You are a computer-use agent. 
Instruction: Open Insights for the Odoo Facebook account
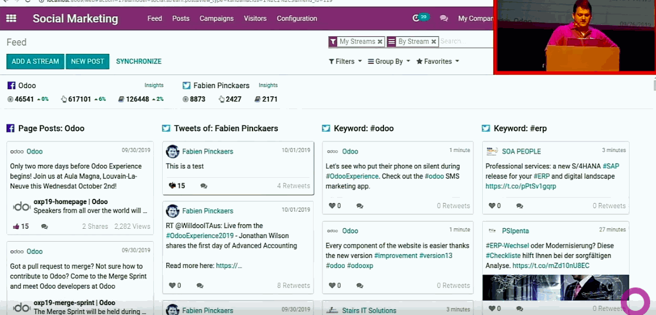click(x=154, y=85)
